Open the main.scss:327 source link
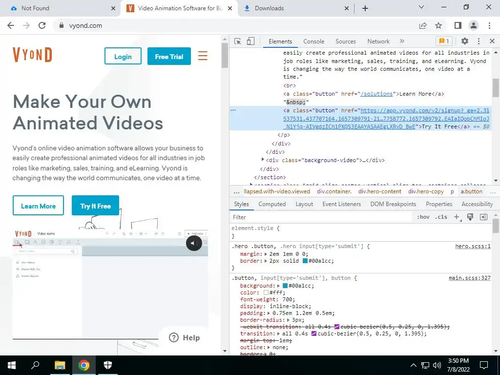This screenshot has width=500, height=375. pos(469,278)
